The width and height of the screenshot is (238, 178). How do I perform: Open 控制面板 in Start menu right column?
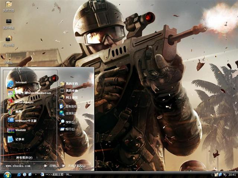tap(71, 106)
